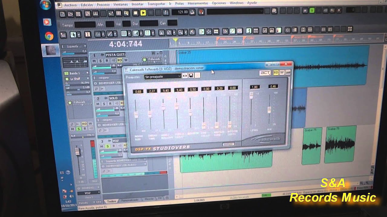This screenshot has width=387, height=217.
Task: Open the Preajustes preset dropdown
Action: pos(162,77)
